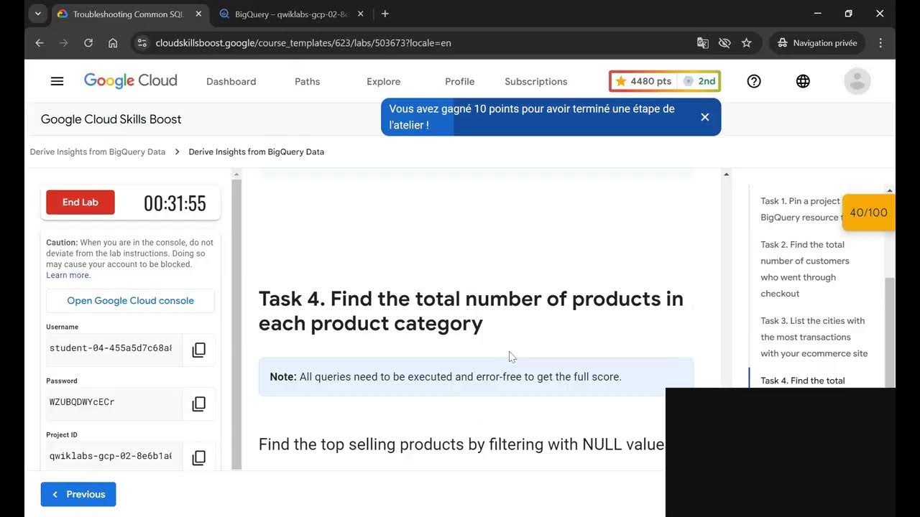Click first breadcrumb Derive Insights from BigQuery Data
920x517 pixels.
98,152
